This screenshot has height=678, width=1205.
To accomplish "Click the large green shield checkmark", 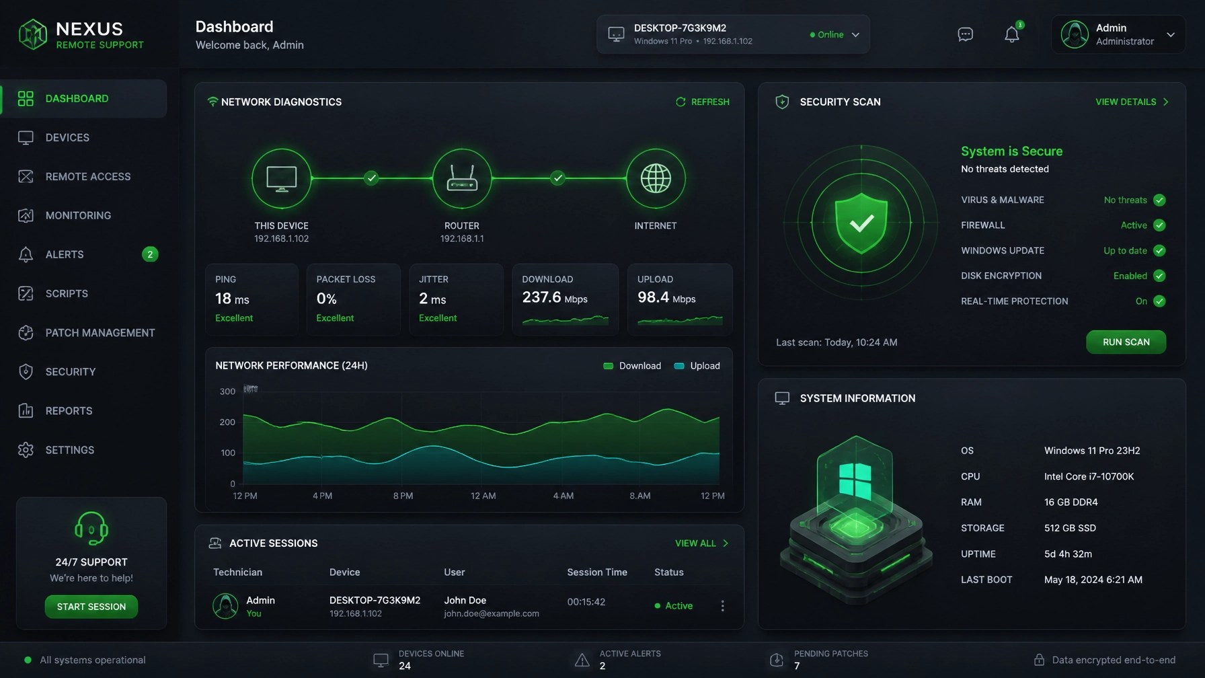I will [861, 223].
